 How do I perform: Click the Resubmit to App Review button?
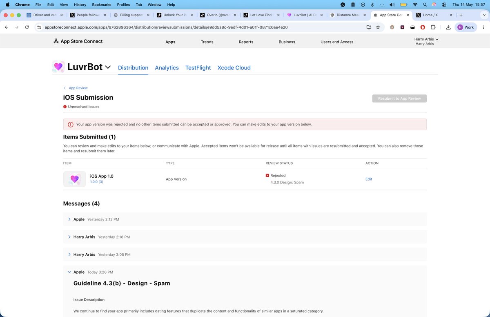[399, 98]
